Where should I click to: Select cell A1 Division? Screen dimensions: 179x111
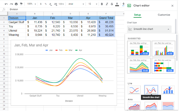17,18
